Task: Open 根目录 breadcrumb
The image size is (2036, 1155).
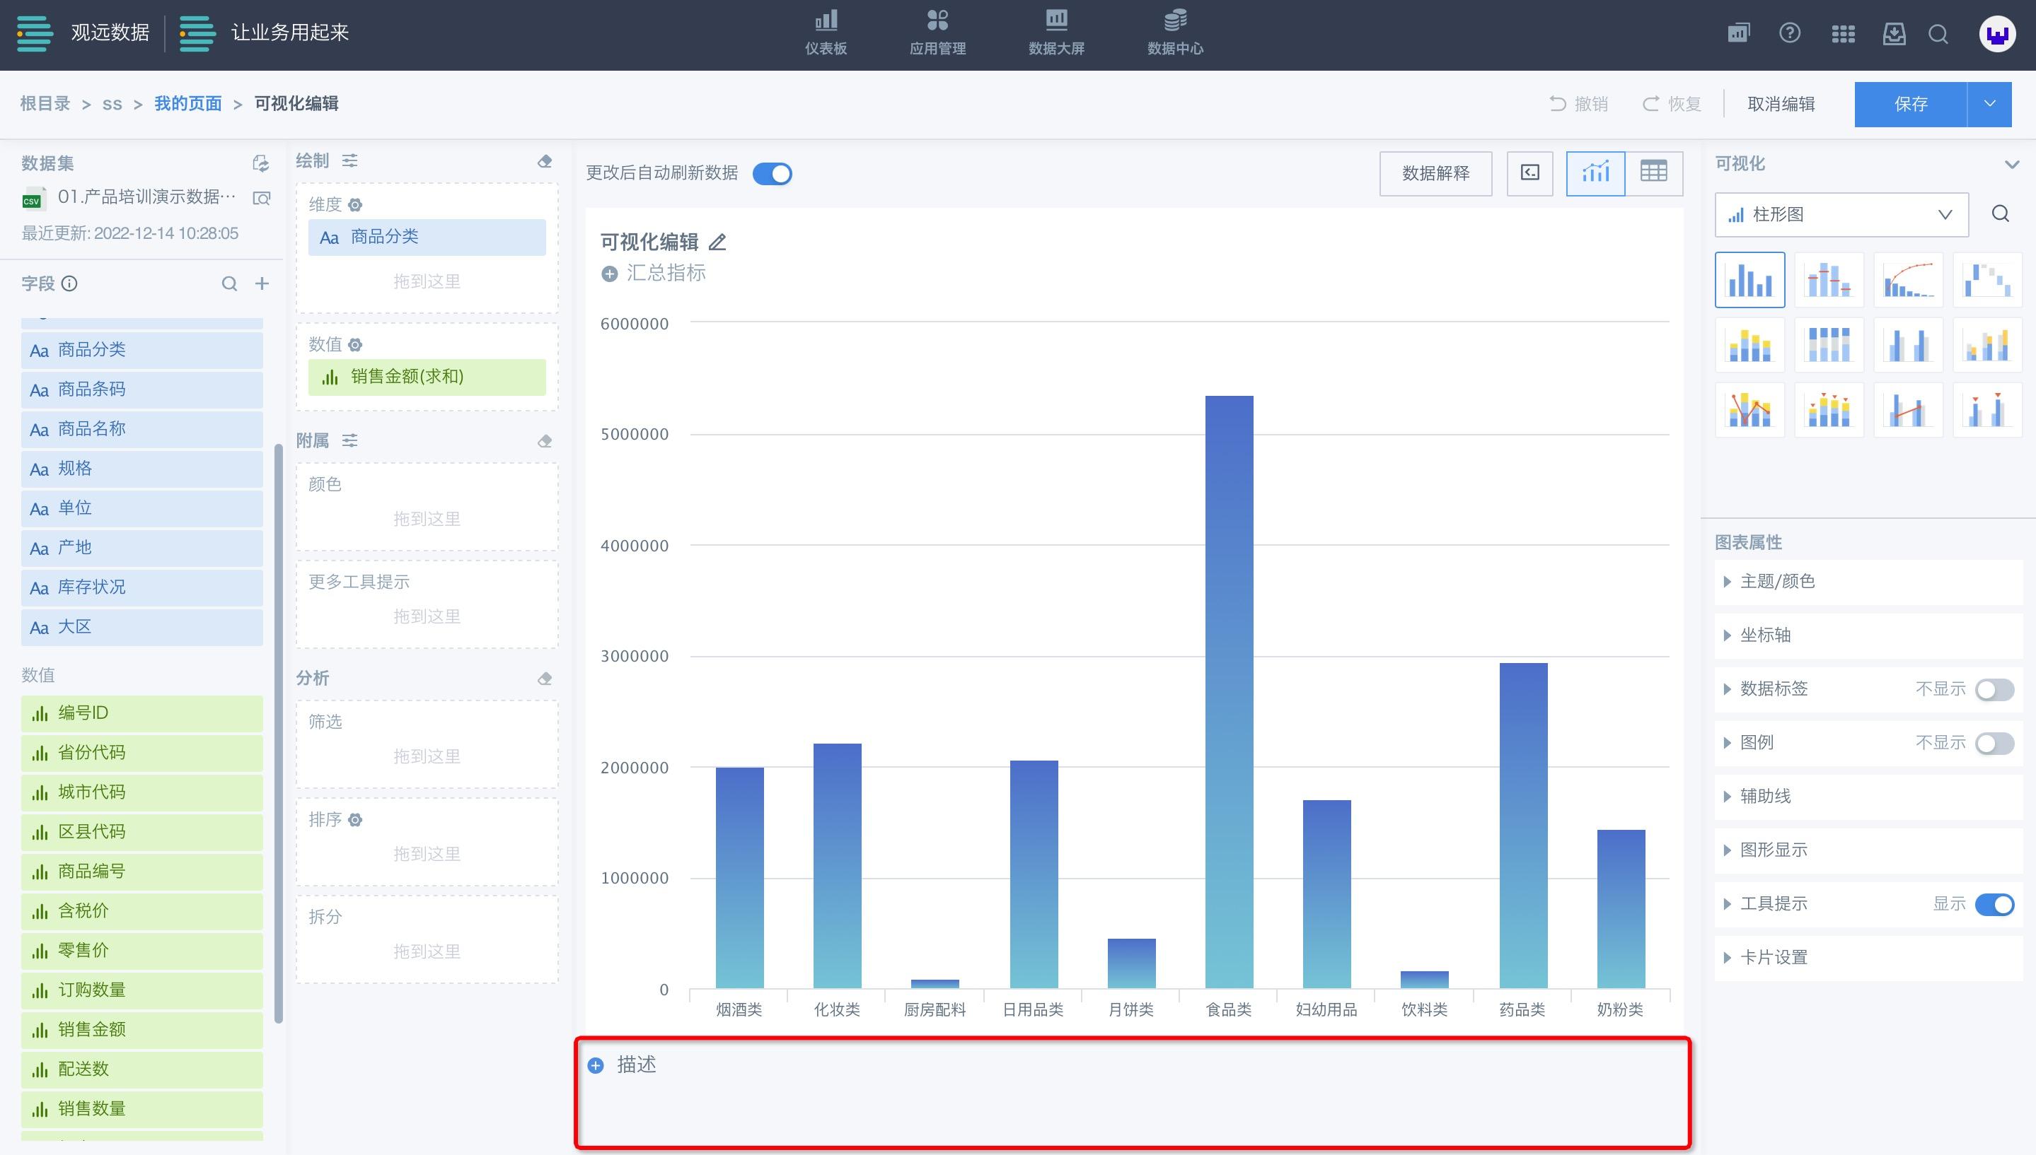Action: pos(45,104)
